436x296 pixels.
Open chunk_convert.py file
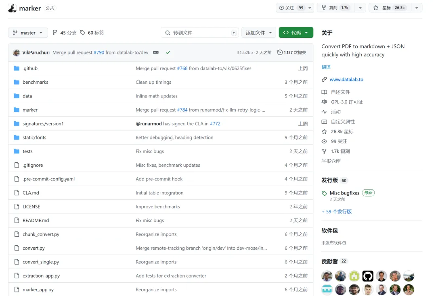point(41,234)
